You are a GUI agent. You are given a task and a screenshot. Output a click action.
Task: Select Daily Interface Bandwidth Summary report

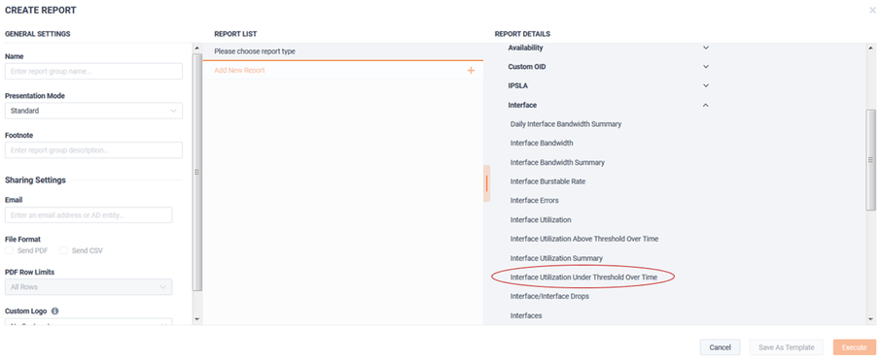coord(566,124)
